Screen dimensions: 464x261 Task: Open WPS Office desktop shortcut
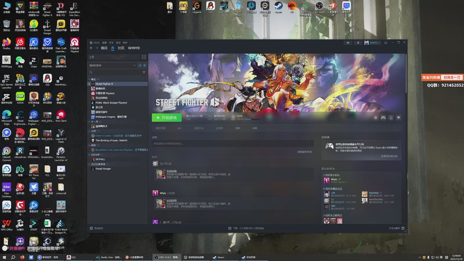6,224
